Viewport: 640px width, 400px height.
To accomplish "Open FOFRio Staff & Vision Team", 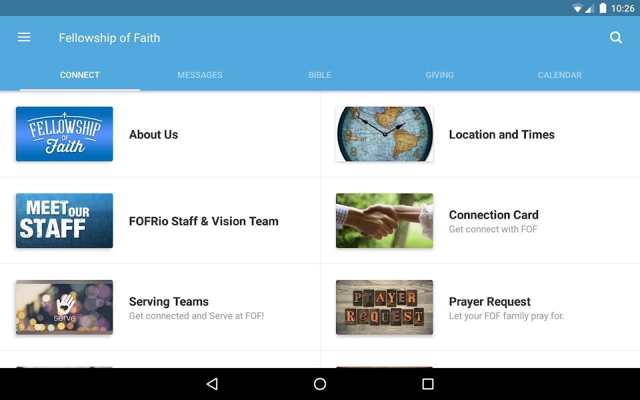I will tap(160, 220).
